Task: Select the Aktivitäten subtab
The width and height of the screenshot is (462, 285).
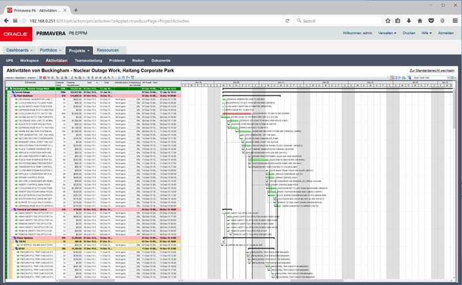Action: pyautogui.click(x=57, y=61)
